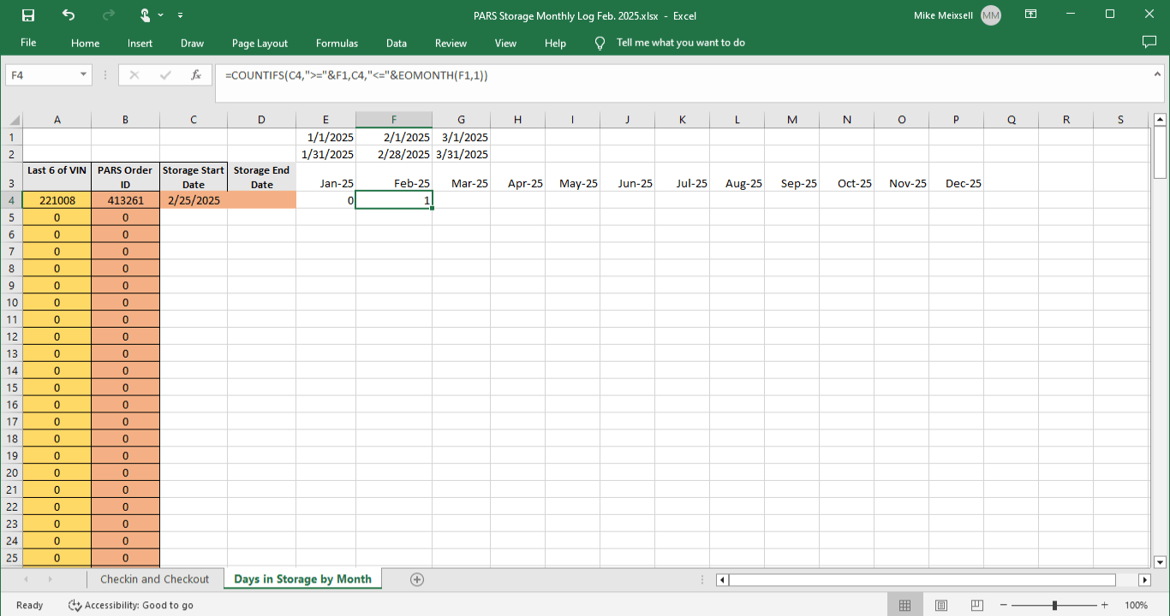Click the Tell me lightbulb icon

pos(600,43)
